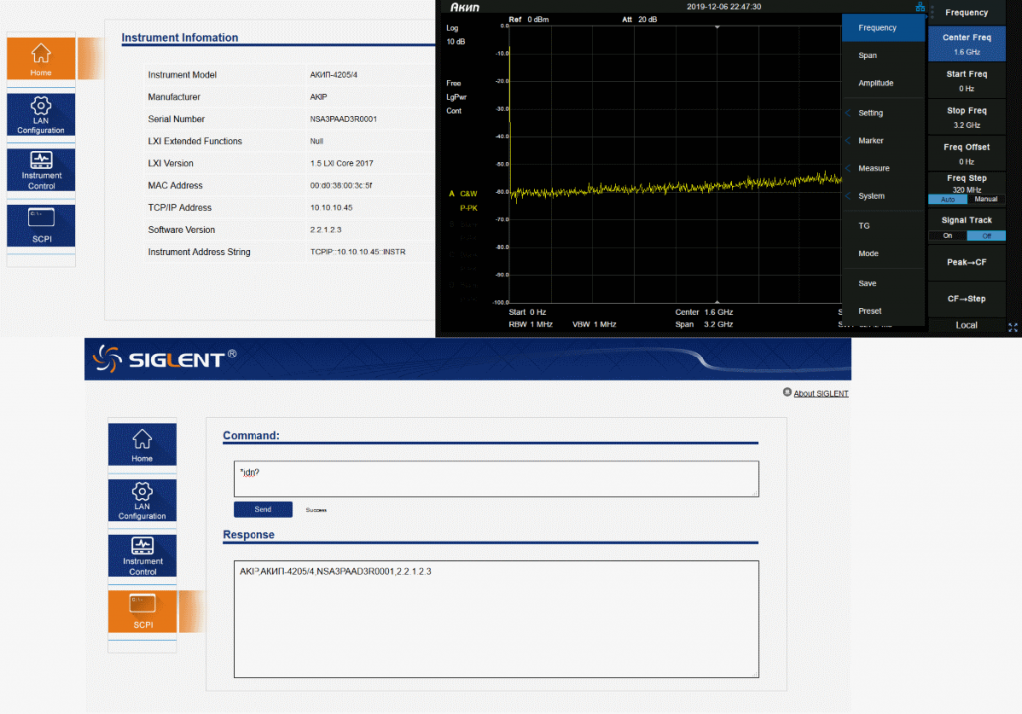Viewport: 1022px width, 714px height.
Task: Click the Response text area
Action: tap(496, 619)
